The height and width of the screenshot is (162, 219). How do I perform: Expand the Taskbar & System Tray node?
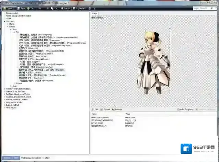coord(4,91)
